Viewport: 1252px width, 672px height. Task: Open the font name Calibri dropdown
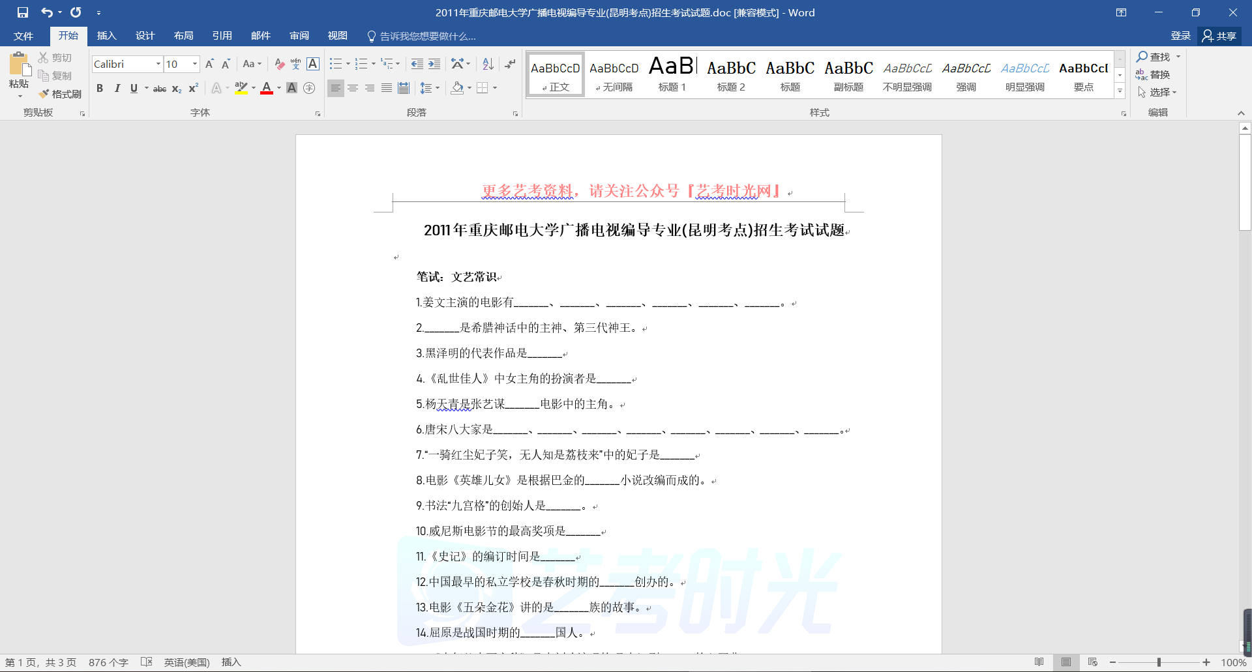[x=158, y=64]
